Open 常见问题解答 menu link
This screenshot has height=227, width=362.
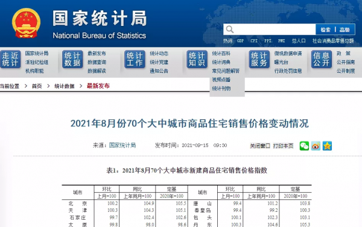point(226,71)
